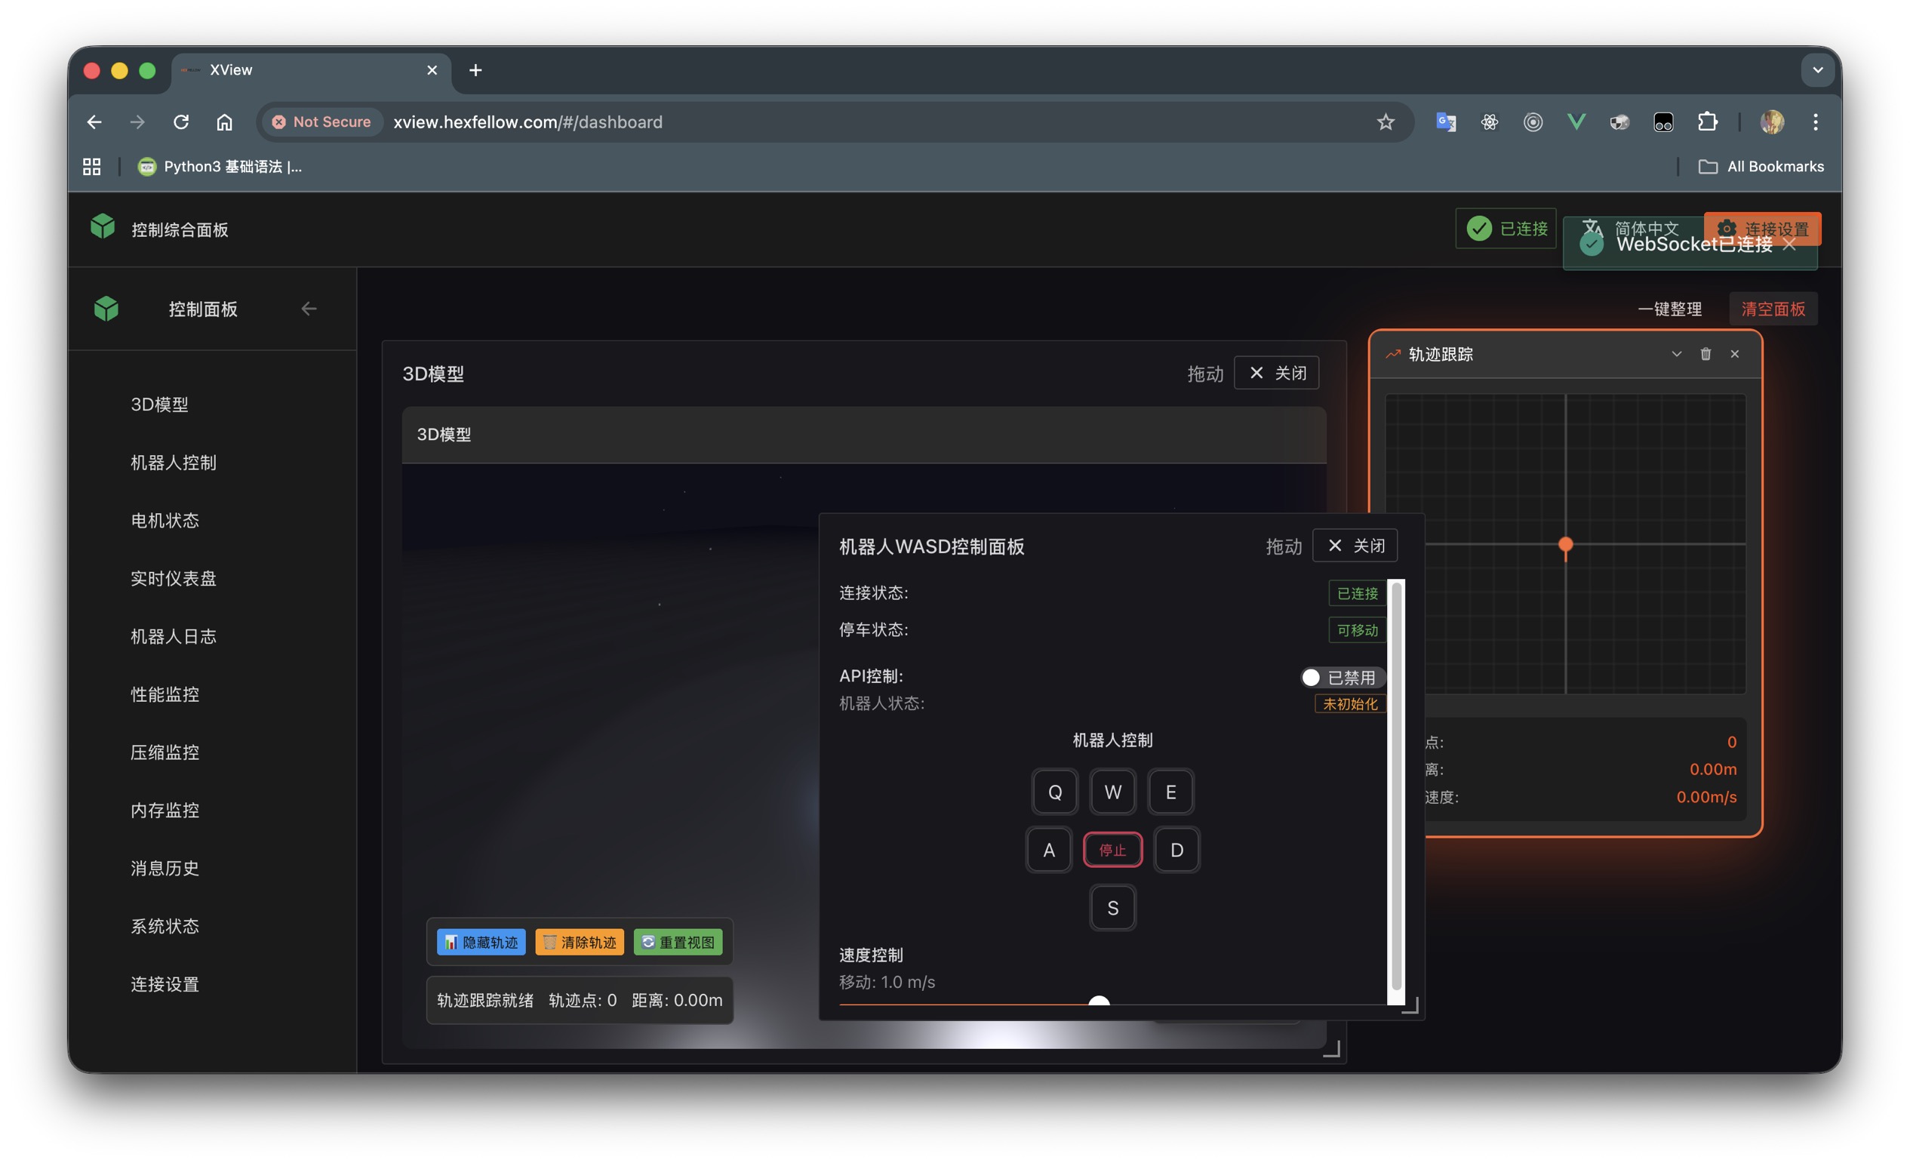Dismiss the WebSocket已连接 notification
1910x1163 pixels.
point(1789,245)
